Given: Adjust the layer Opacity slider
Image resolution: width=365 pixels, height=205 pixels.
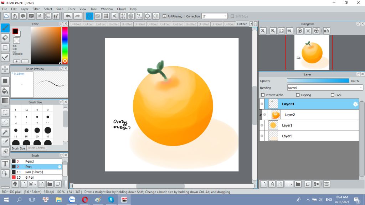Looking at the screenshot, I should (318, 81).
